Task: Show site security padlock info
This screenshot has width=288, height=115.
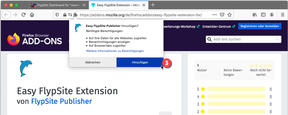Action: (65, 15)
